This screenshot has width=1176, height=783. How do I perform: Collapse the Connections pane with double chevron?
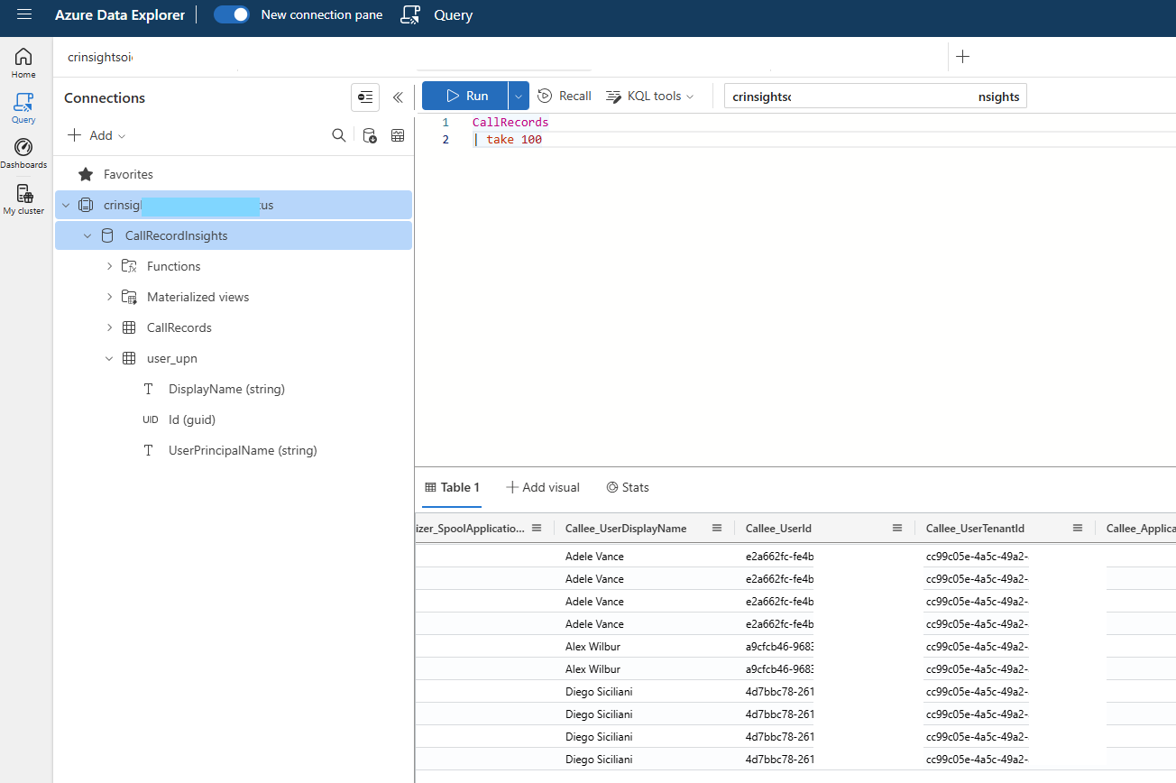[398, 97]
